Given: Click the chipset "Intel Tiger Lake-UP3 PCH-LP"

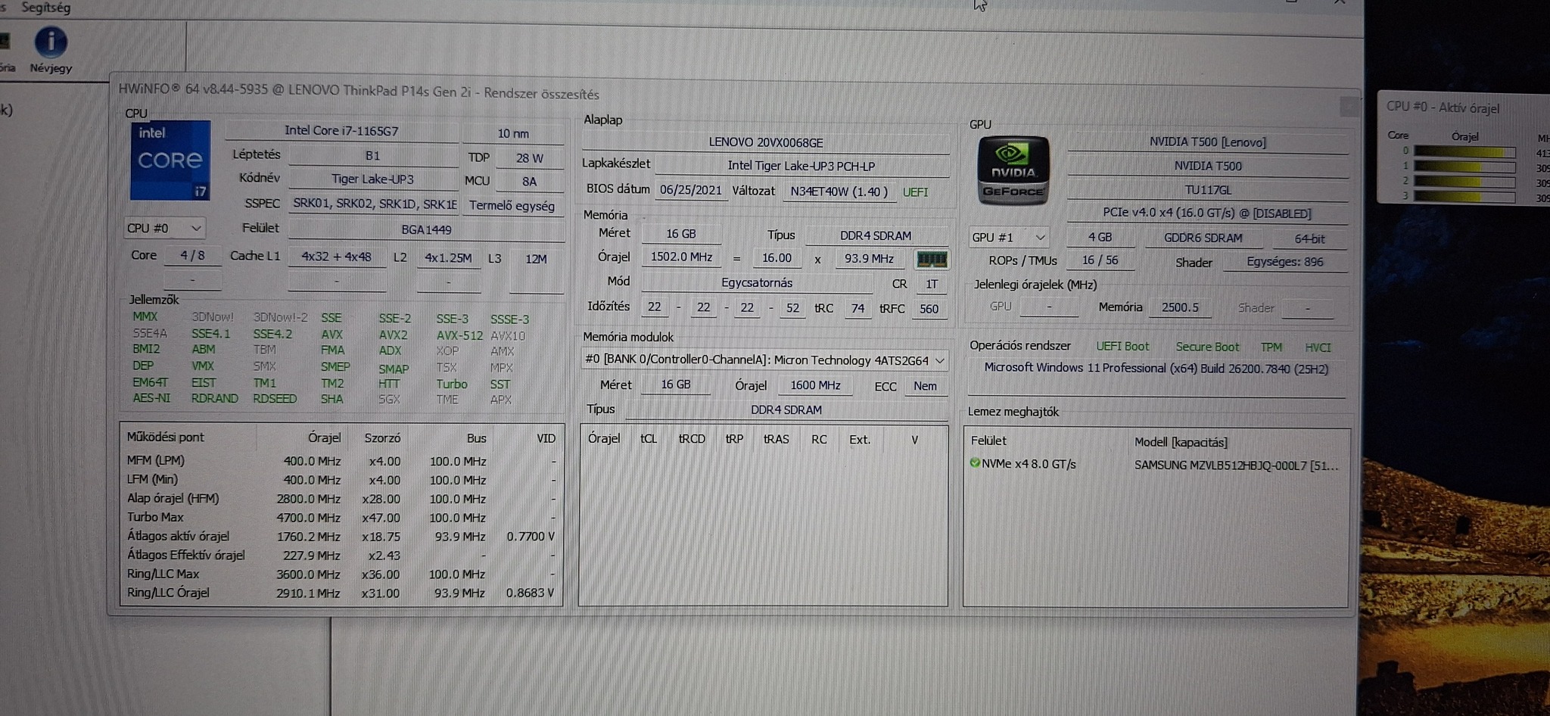Looking at the screenshot, I should coord(801,166).
